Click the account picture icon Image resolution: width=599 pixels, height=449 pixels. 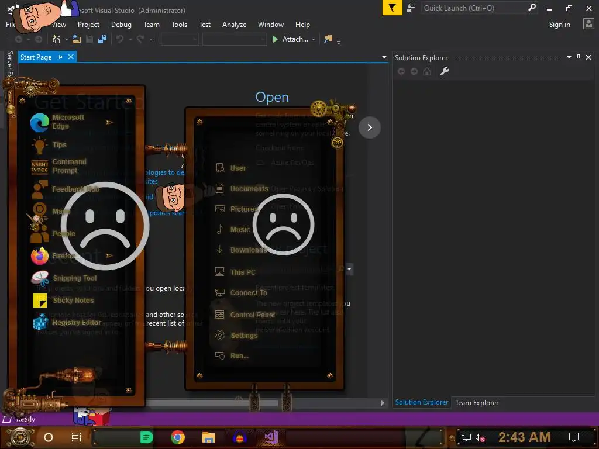[588, 24]
